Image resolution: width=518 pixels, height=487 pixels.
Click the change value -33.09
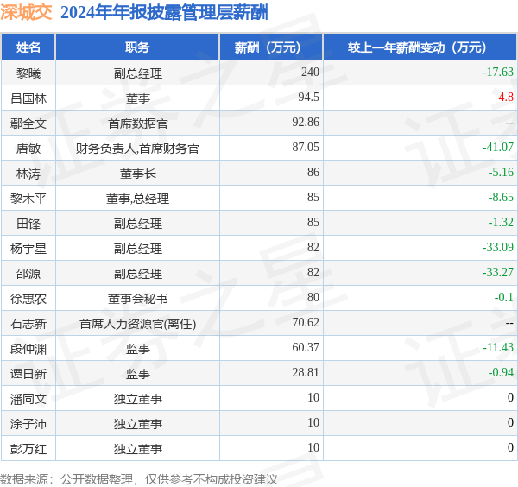[498, 248]
